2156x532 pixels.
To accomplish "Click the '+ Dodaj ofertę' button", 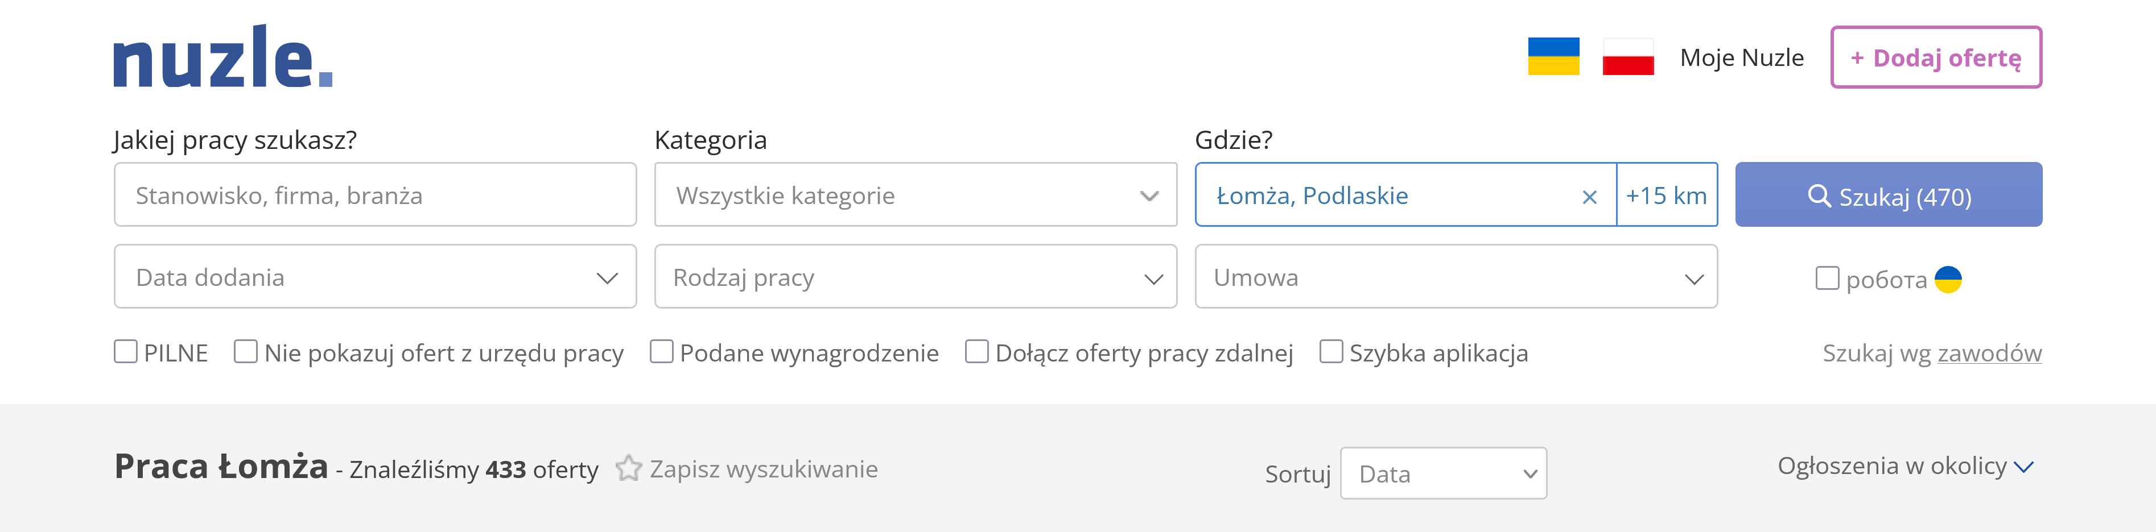I will click(x=1936, y=57).
